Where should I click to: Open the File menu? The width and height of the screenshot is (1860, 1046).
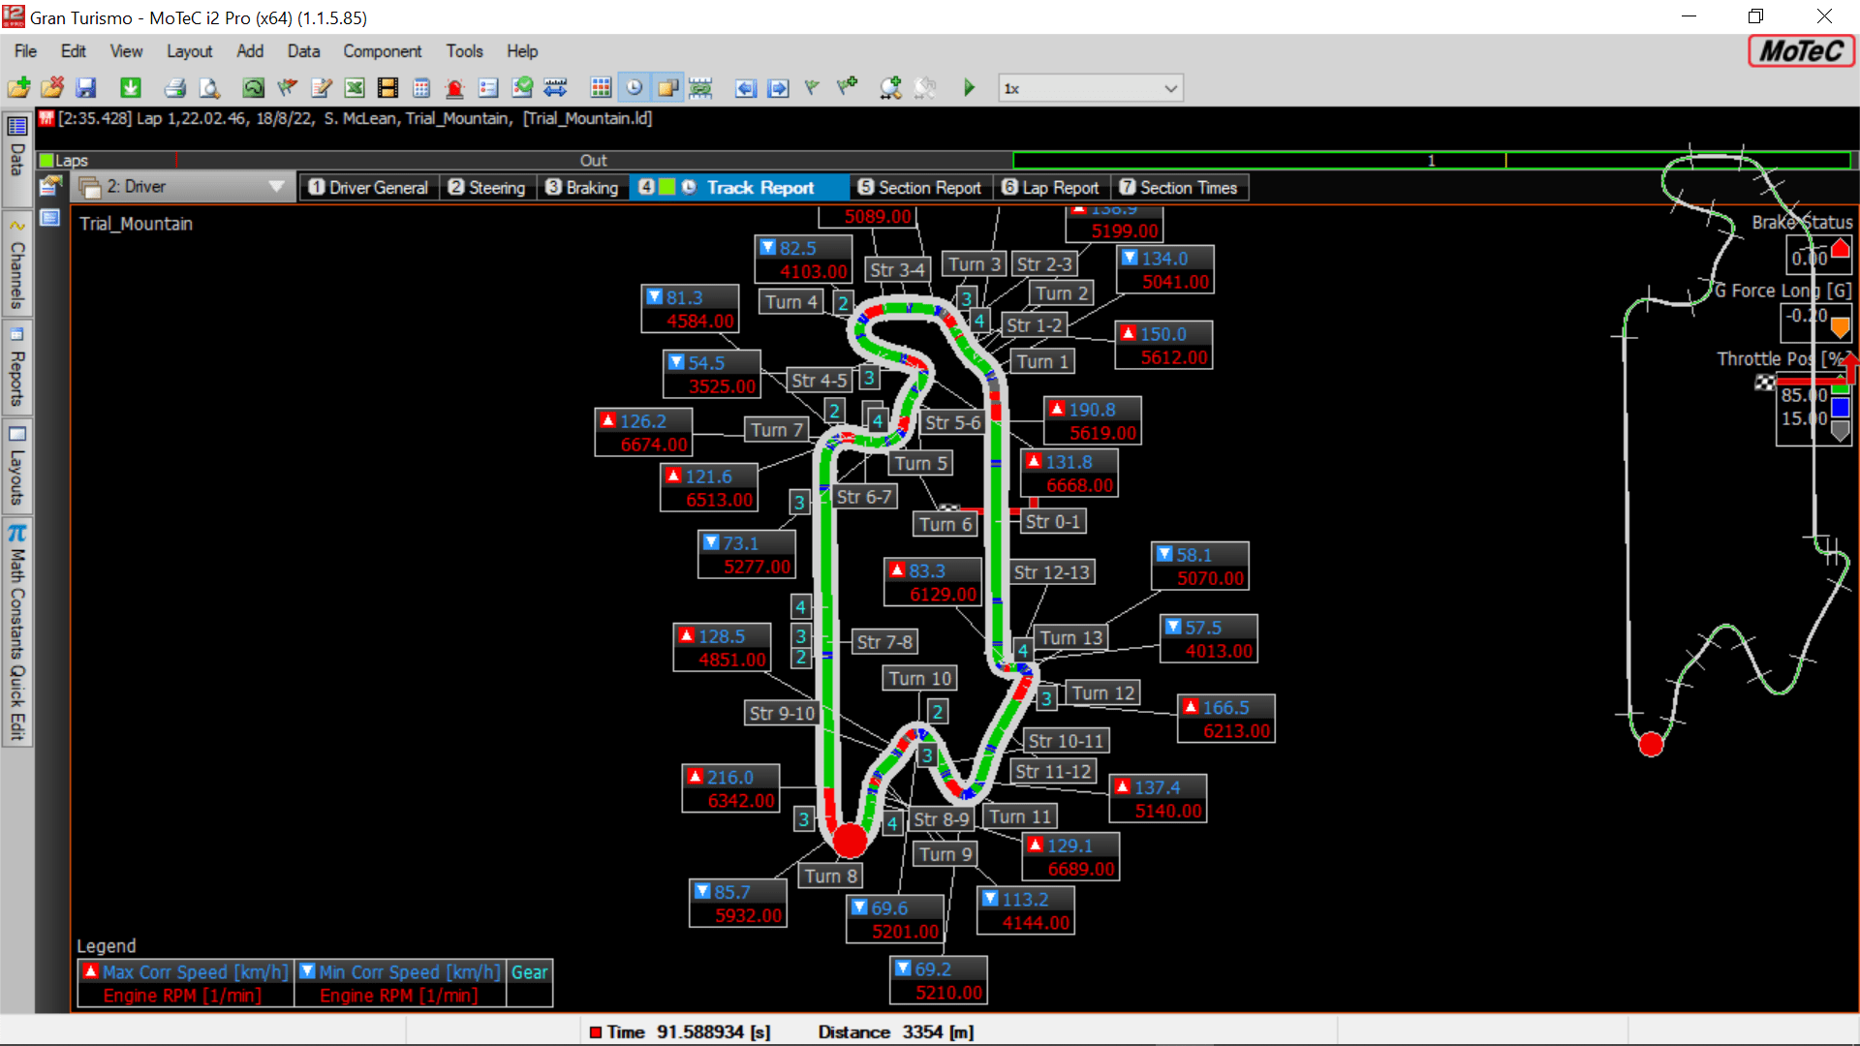click(25, 51)
